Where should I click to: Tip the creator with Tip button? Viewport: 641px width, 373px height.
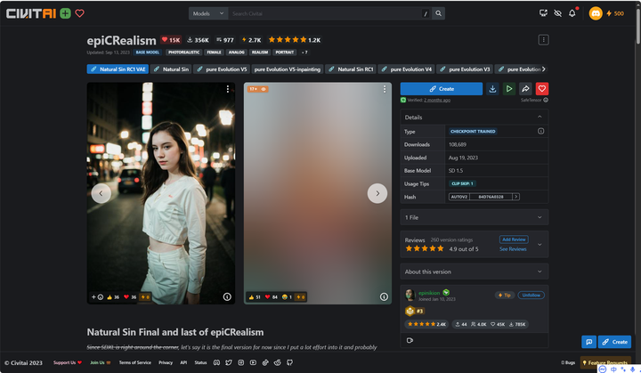click(x=505, y=296)
